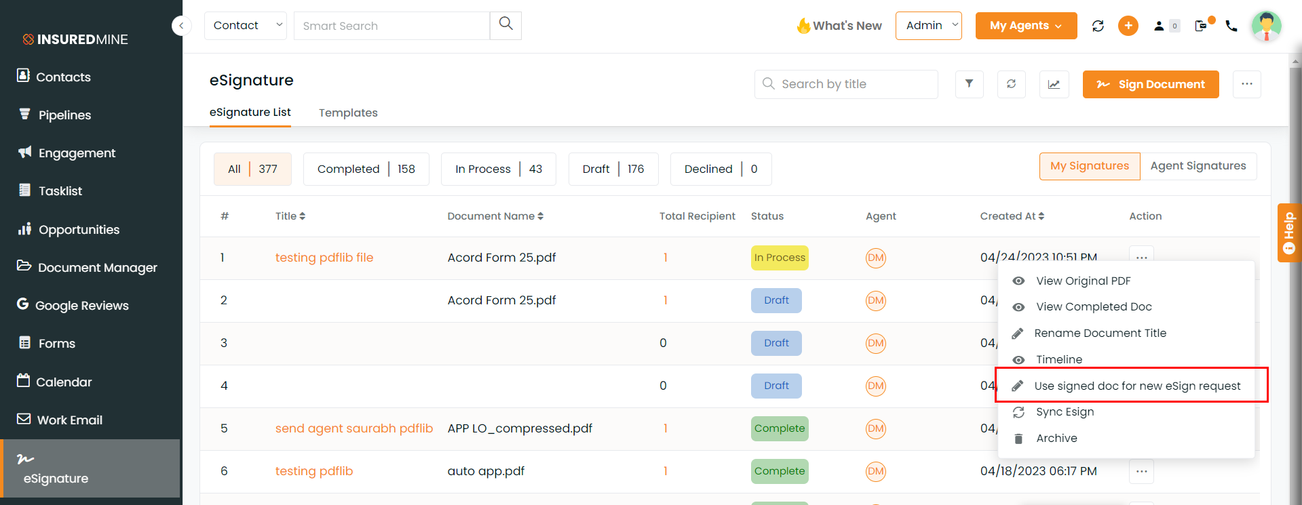
Task: Open the eSignature analytics chart
Action: (1054, 84)
